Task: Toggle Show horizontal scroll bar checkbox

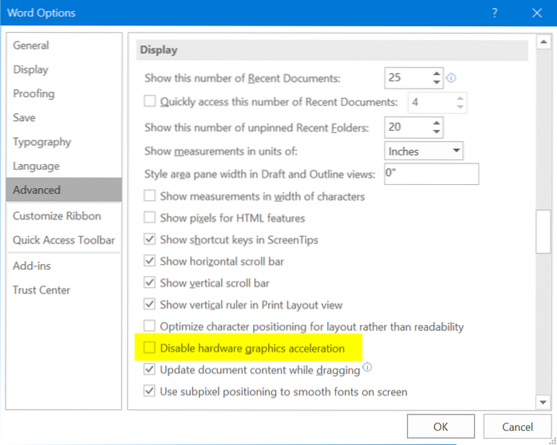Action: [x=149, y=262]
